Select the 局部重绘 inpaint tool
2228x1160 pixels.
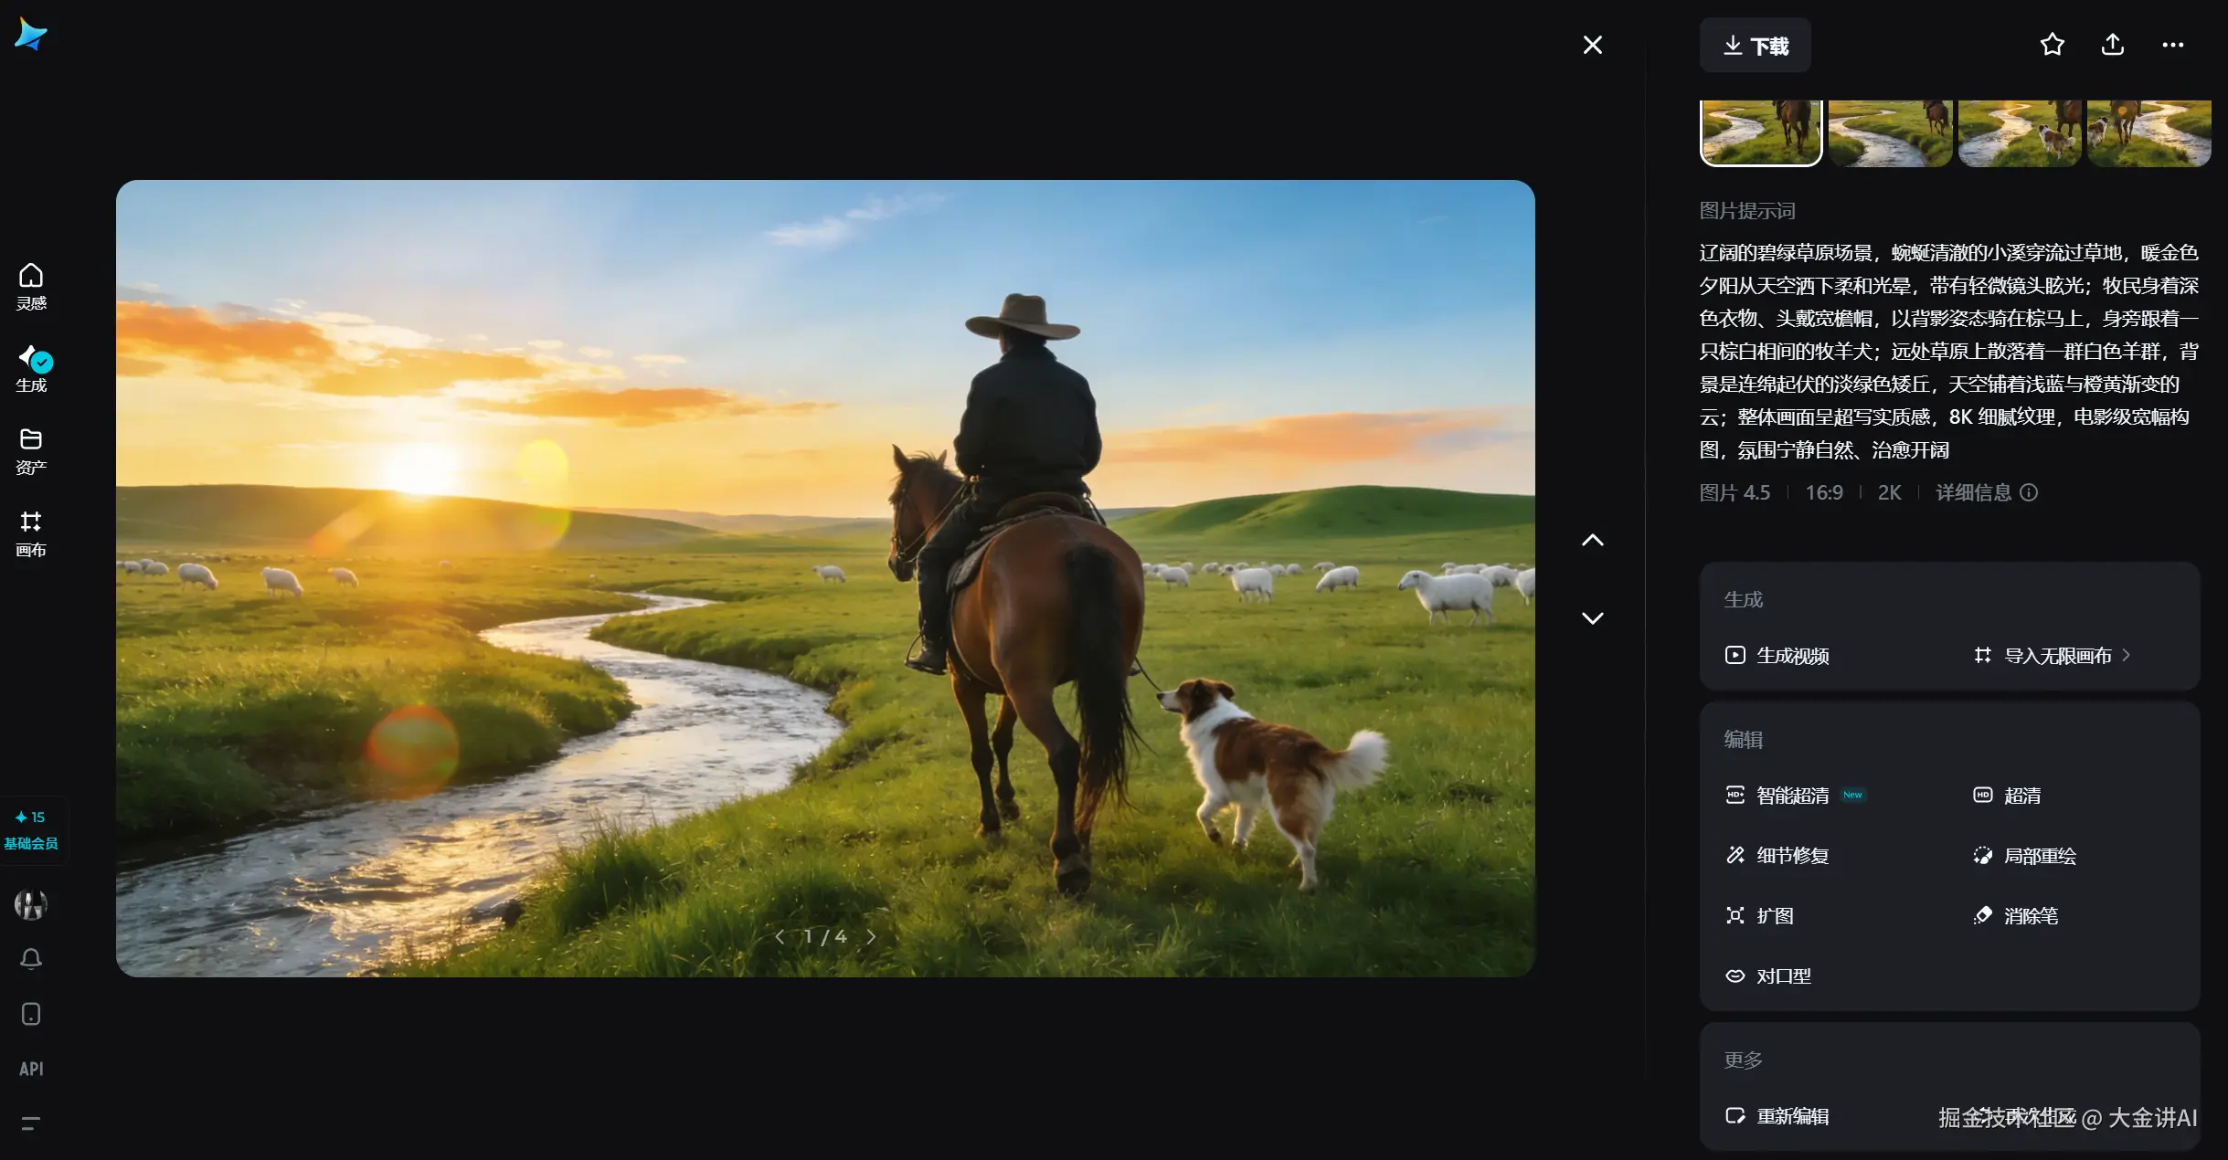point(2025,856)
